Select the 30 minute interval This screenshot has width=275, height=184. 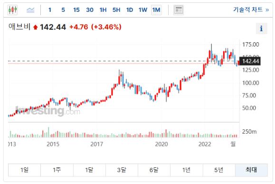tap(90, 10)
